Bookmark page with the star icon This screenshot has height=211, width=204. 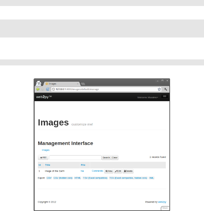coord(159,89)
